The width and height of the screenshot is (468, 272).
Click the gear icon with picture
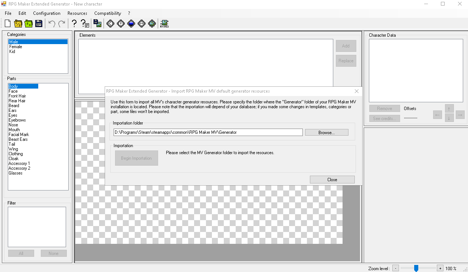pyautogui.click(x=152, y=24)
